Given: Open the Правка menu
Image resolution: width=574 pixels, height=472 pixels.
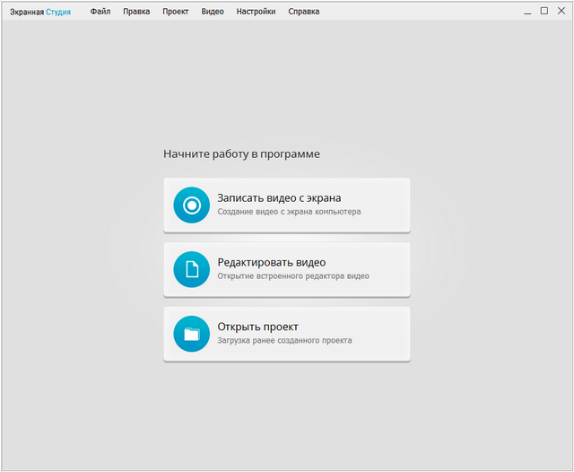Looking at the screenshot, I should pos(136,12).
